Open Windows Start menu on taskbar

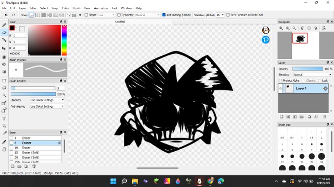[113, 181]
